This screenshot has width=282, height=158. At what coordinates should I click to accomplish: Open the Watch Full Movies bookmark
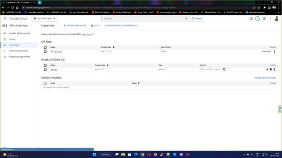(101, 12)
